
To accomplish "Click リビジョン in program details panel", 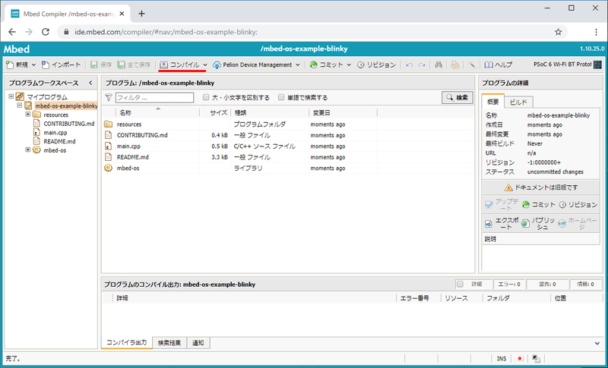I will pos(578,204).
